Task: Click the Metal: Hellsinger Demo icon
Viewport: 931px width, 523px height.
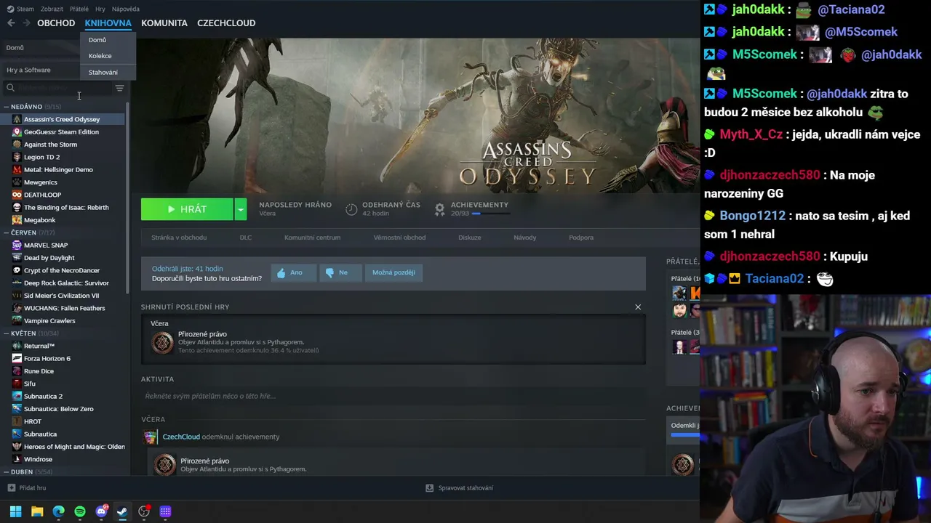Action: click(17, 170)
